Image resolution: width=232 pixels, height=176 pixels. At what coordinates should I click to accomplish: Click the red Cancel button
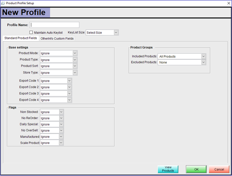[219, 169]
